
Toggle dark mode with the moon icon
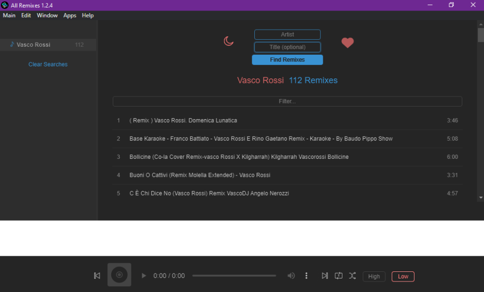click(229, 41)
